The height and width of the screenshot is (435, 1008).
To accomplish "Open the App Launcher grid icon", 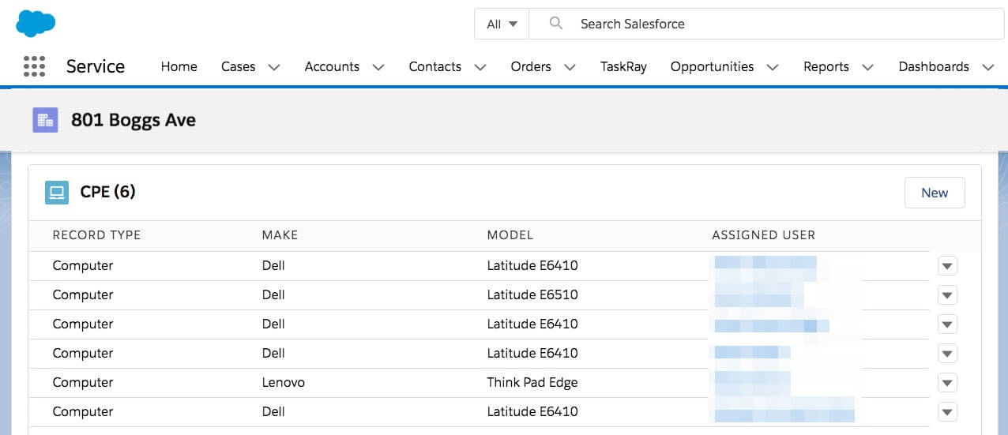I will point(34,66).
